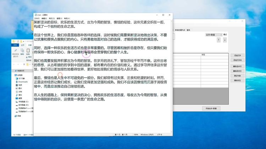The height and width of the screenshot is (149, 266).
Task: Click the Explorer up-one-level arrow
Action: point(24,64)
